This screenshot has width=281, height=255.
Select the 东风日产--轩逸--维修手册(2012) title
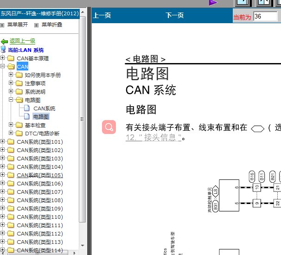[x=39, y=13]
